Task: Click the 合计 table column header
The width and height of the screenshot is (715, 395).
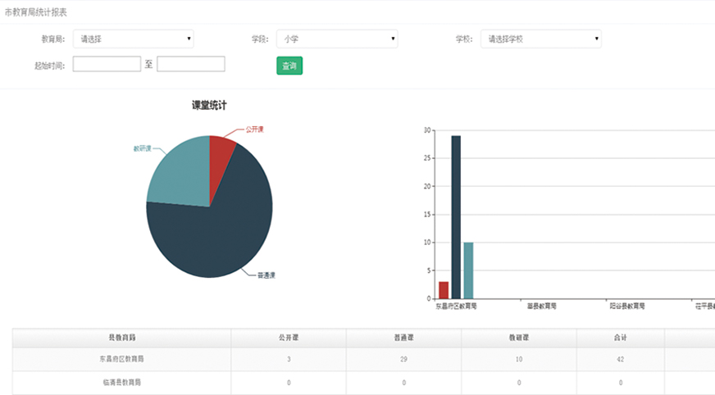Action: pyautogui.click(x=620, y=338)
